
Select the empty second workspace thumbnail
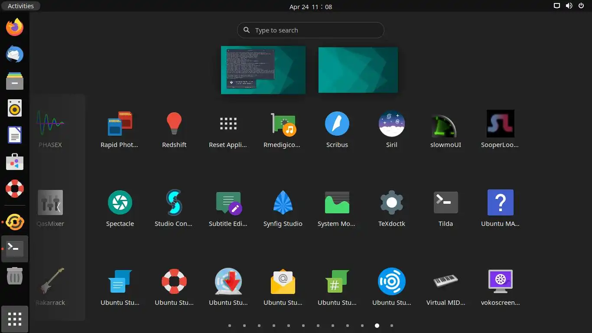tap(358, 70)
